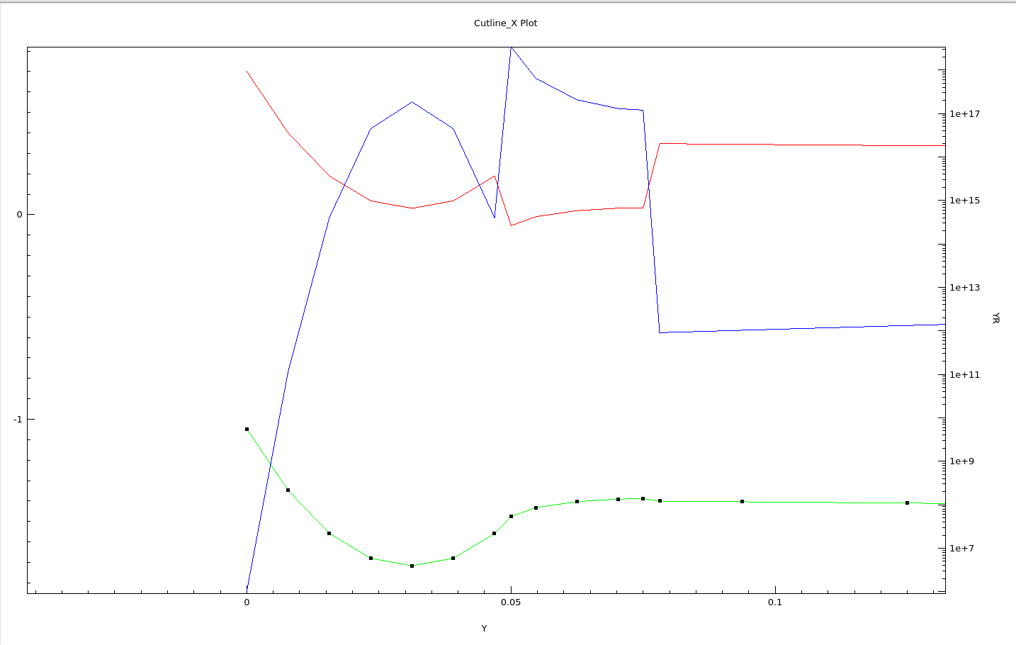Click the "1e+11" right axis tick label
Viewport: 1016px width, 645px height.
click(x=965, y=375)
